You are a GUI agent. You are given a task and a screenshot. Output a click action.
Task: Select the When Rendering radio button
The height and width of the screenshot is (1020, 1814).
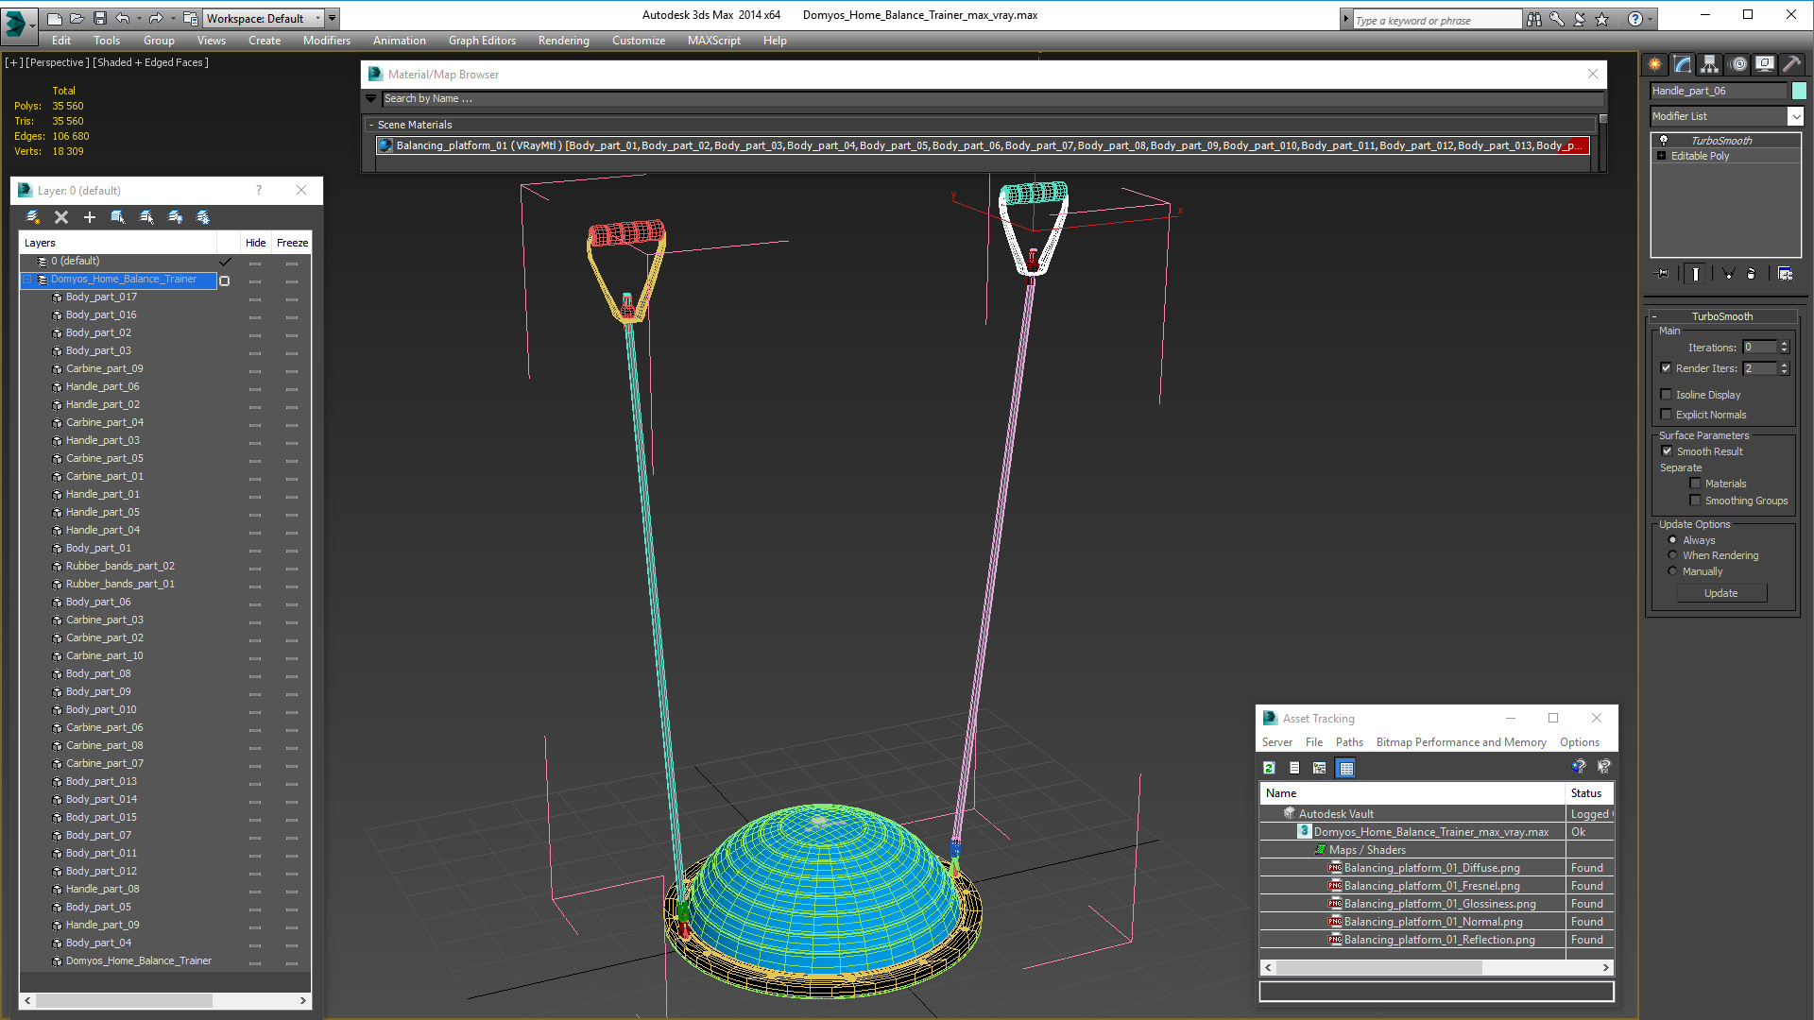click(x=1672, y=555)
